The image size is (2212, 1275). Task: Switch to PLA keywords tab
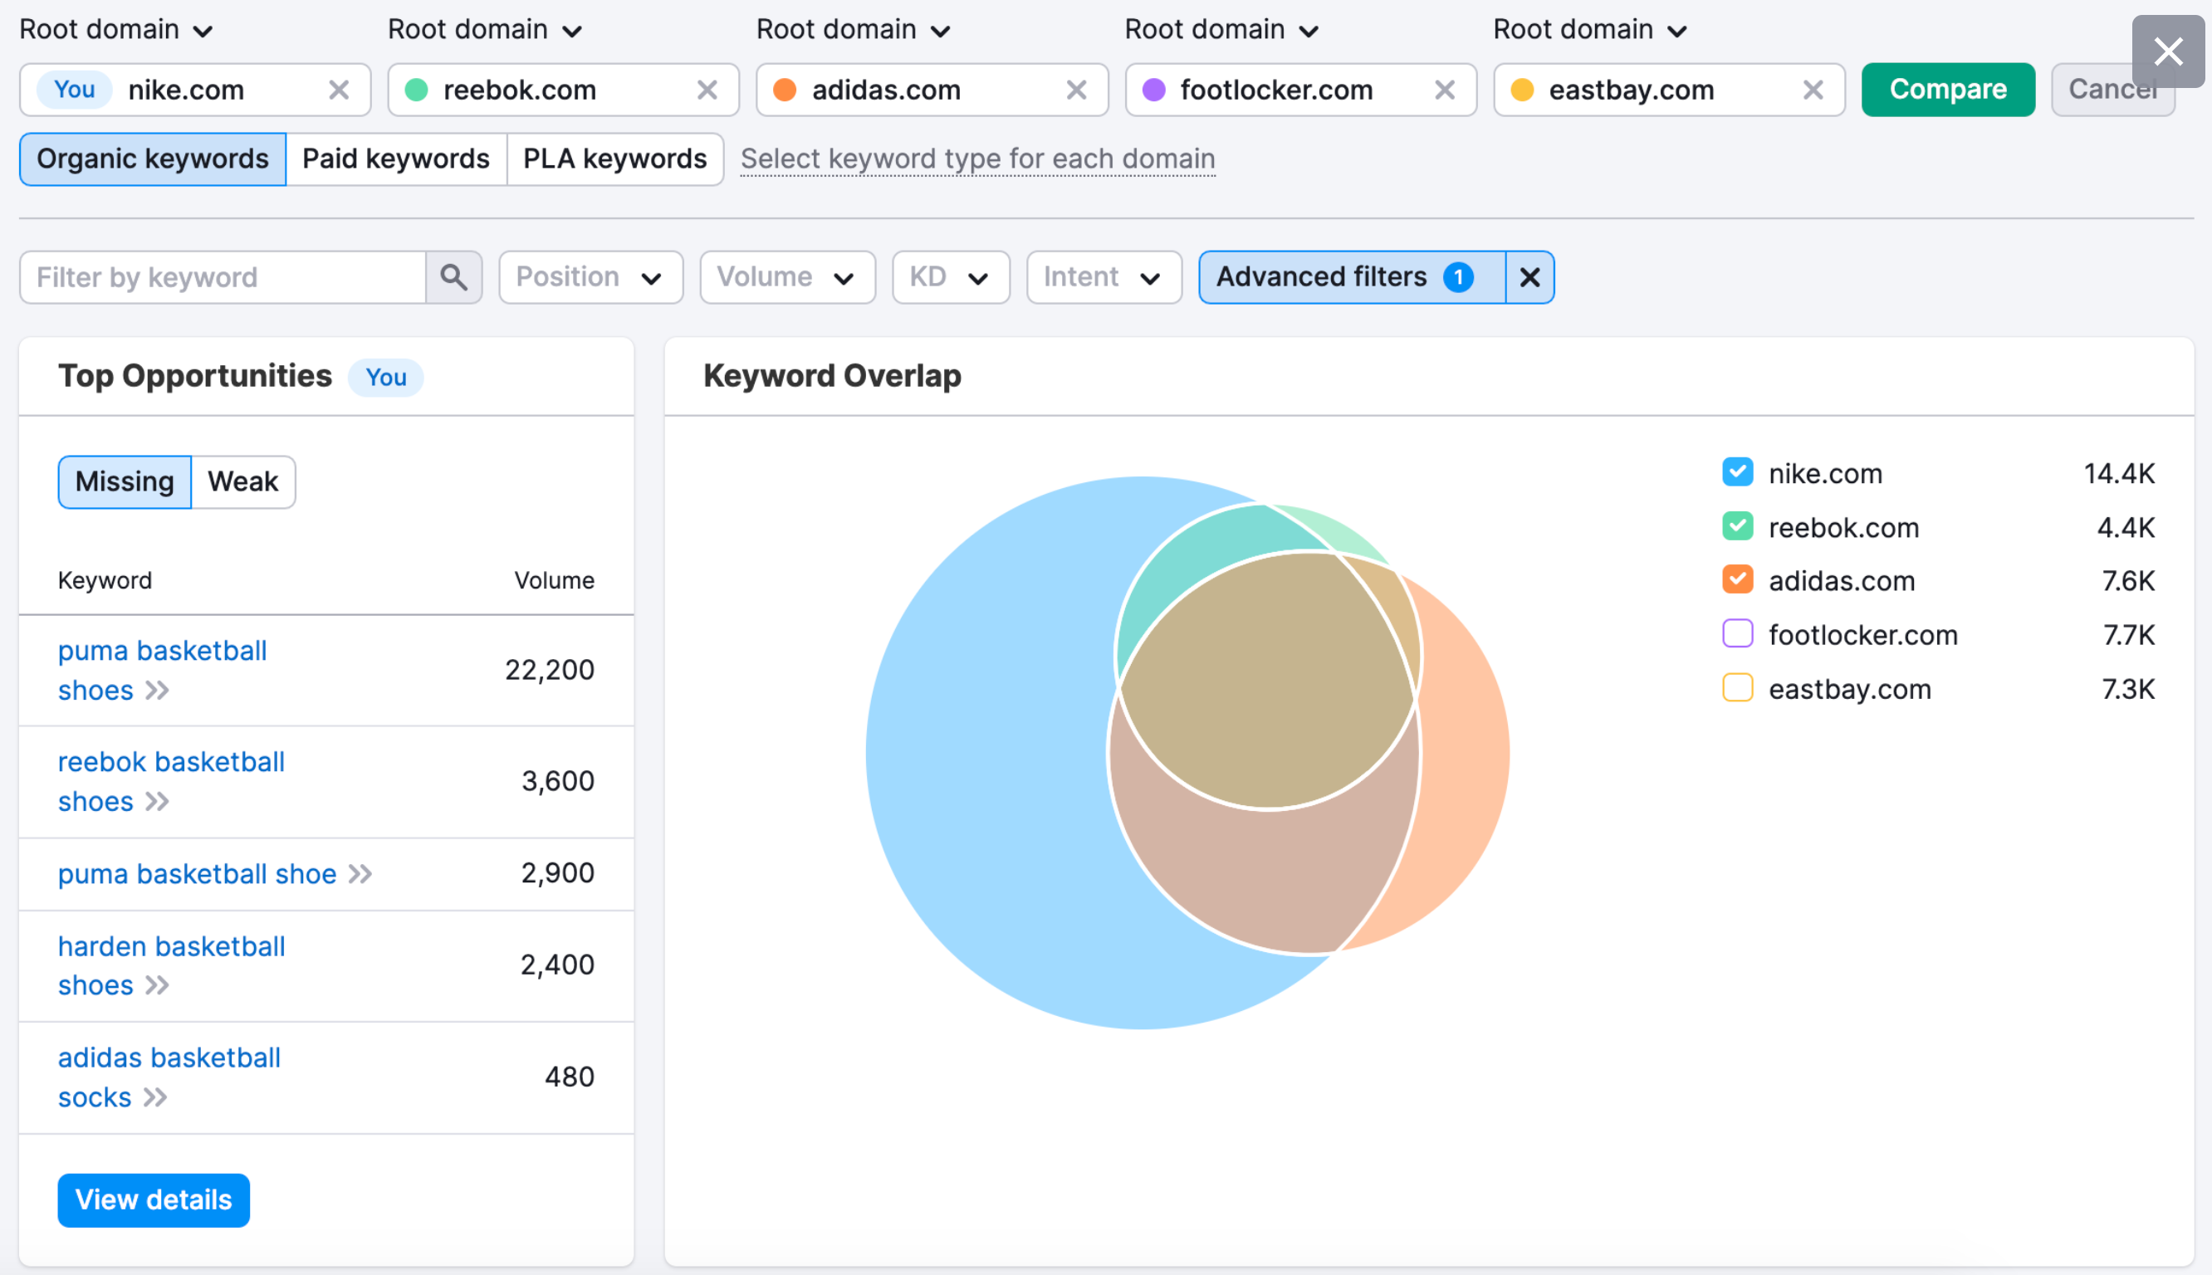614,159
